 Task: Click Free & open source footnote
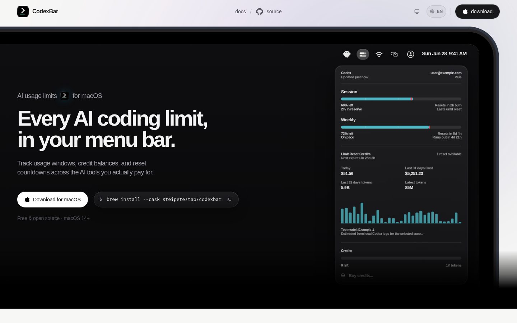(x=53, y=218)
